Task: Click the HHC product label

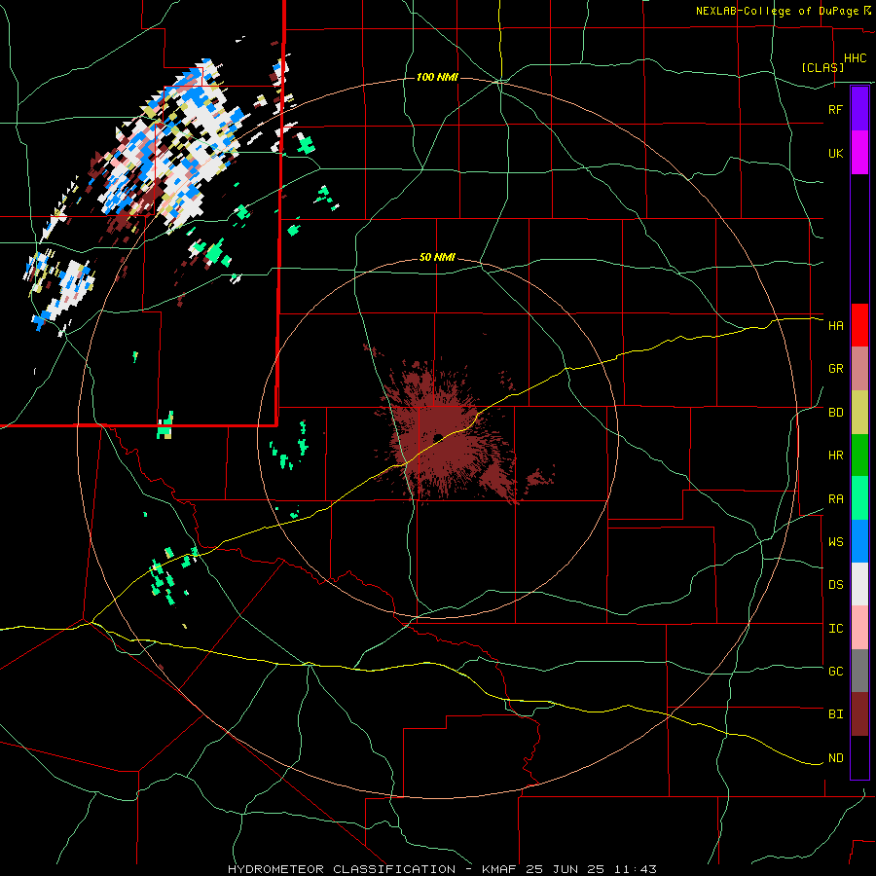Action: click(856, 58)
